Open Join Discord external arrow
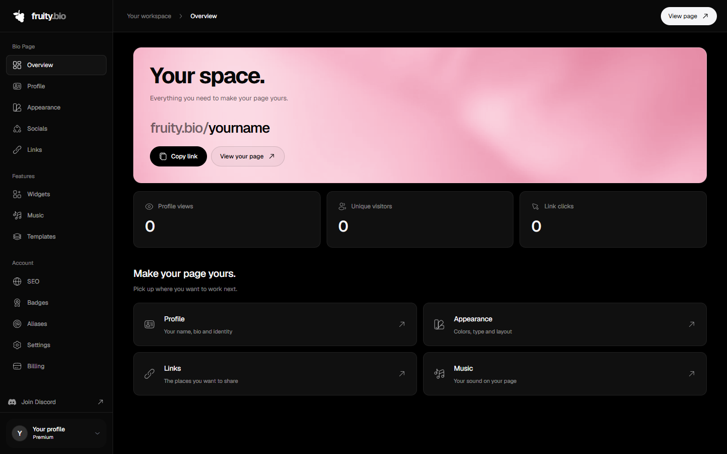The image size is (727, 454). coord(100,402)
